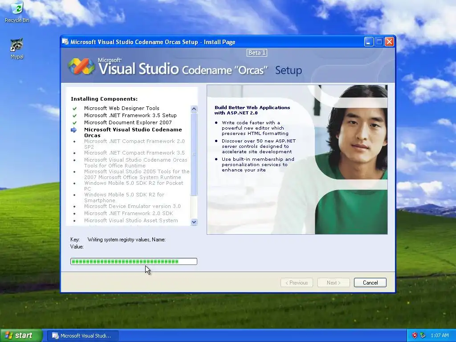Click the Setup word in banner
The height and width of the screenshot is (342, 456).
pyautogui.click(x=289, y=70)
